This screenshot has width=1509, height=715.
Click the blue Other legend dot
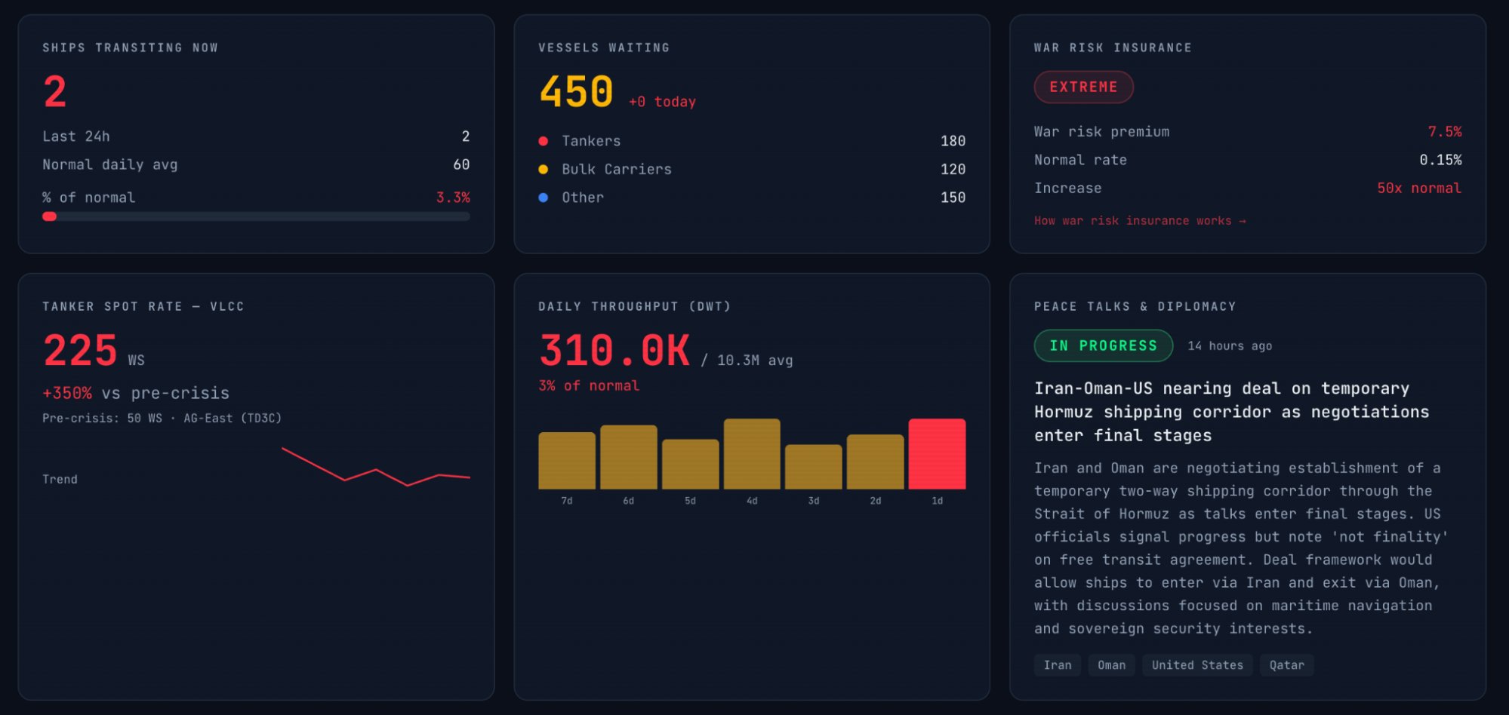[543, 198]
